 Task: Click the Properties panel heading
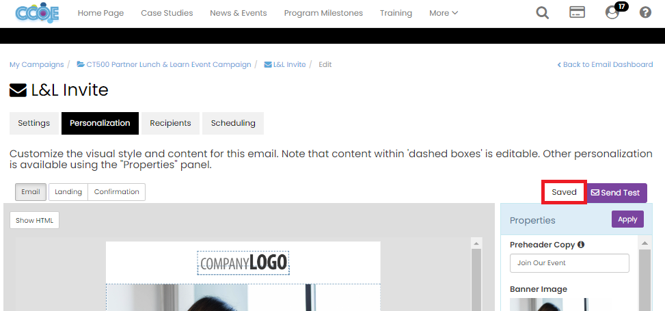click(x=532, y=220)
